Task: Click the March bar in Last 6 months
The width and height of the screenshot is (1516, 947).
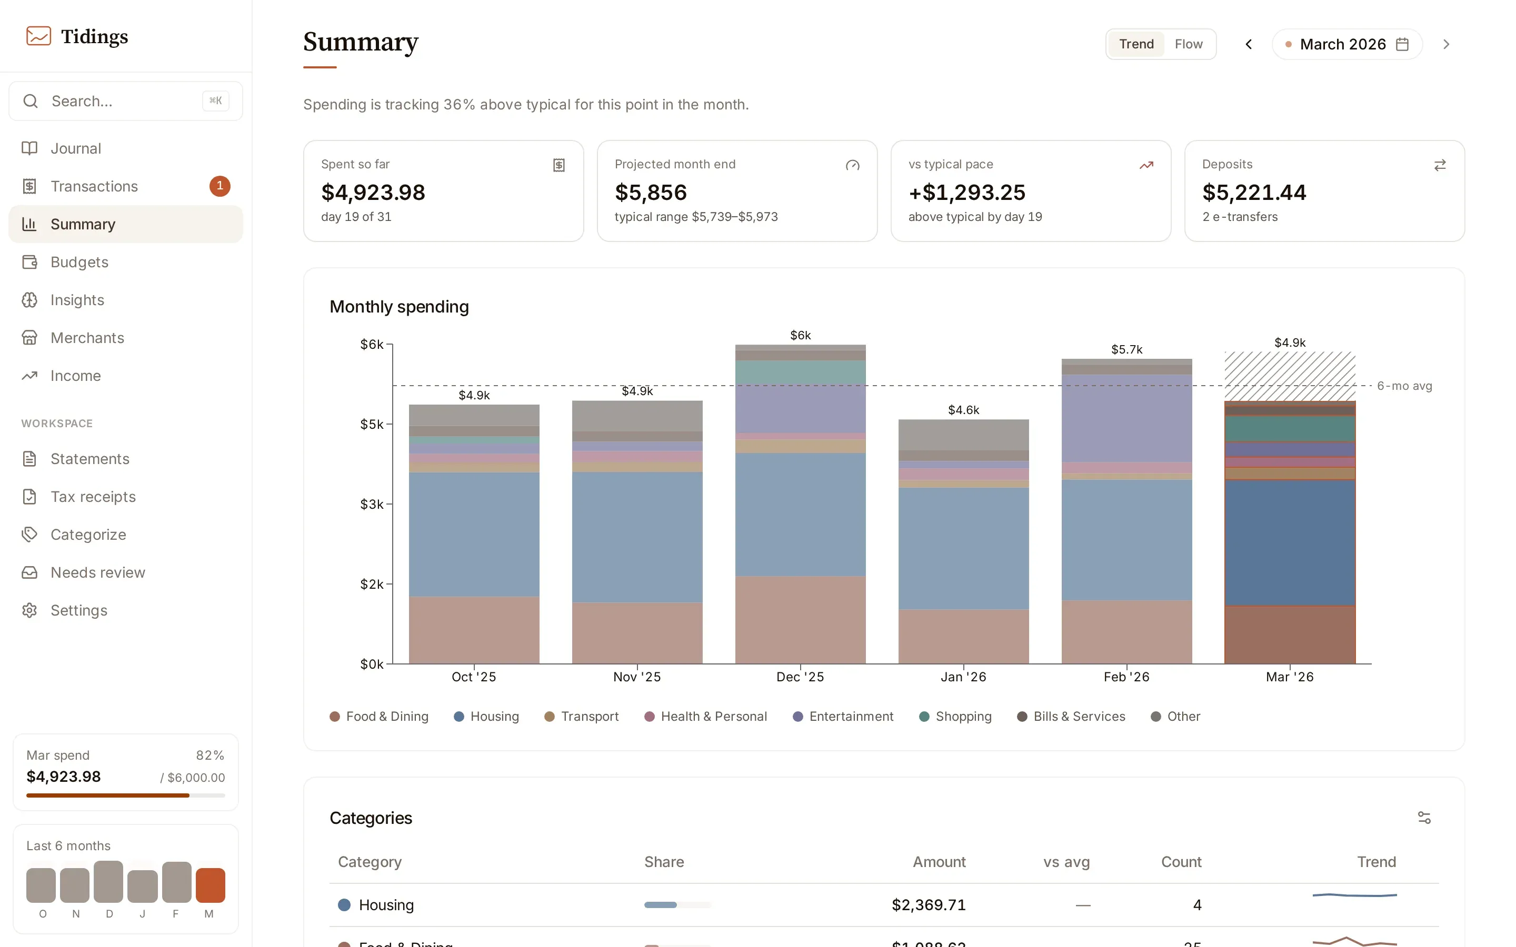Action: point(210,884)
